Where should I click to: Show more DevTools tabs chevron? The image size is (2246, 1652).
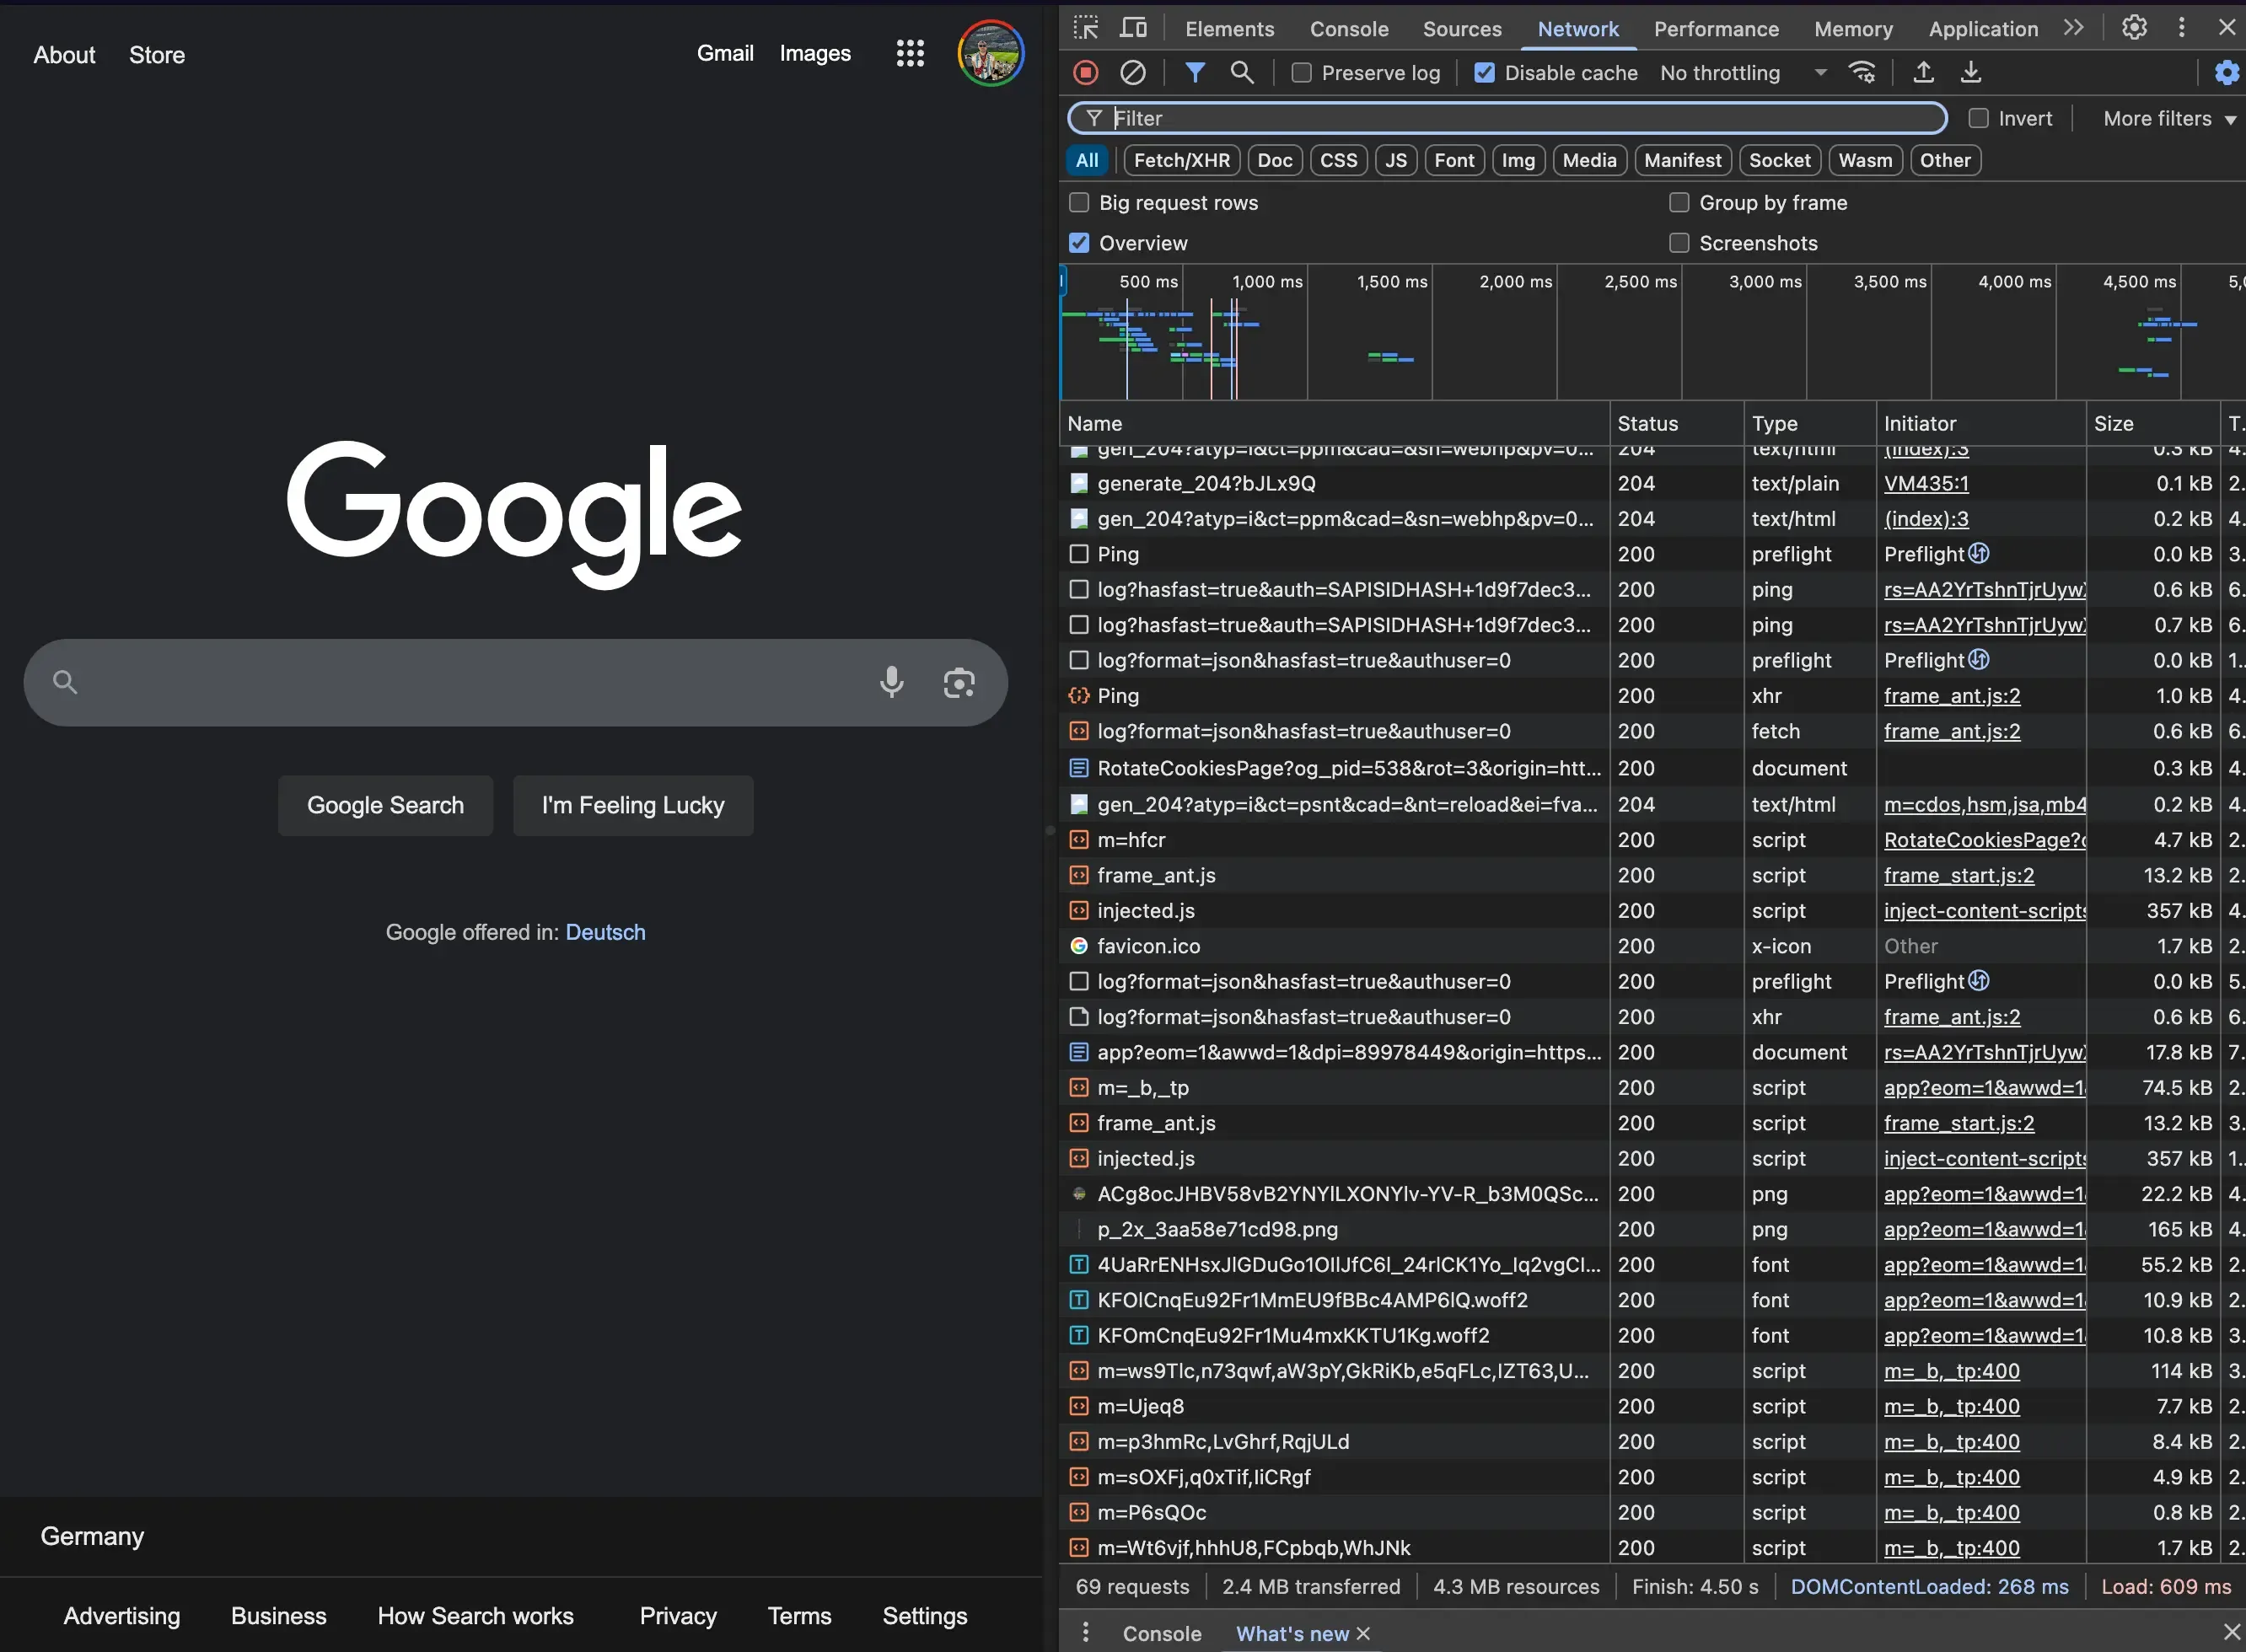pyautogui.click(x=2074, y=28)
